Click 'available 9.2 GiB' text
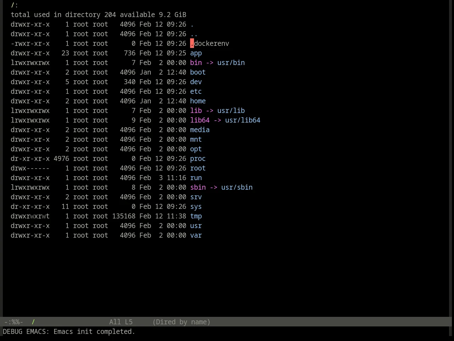This screenshot has width=454, height=341. pyautogui.click(x=153, y=15)
